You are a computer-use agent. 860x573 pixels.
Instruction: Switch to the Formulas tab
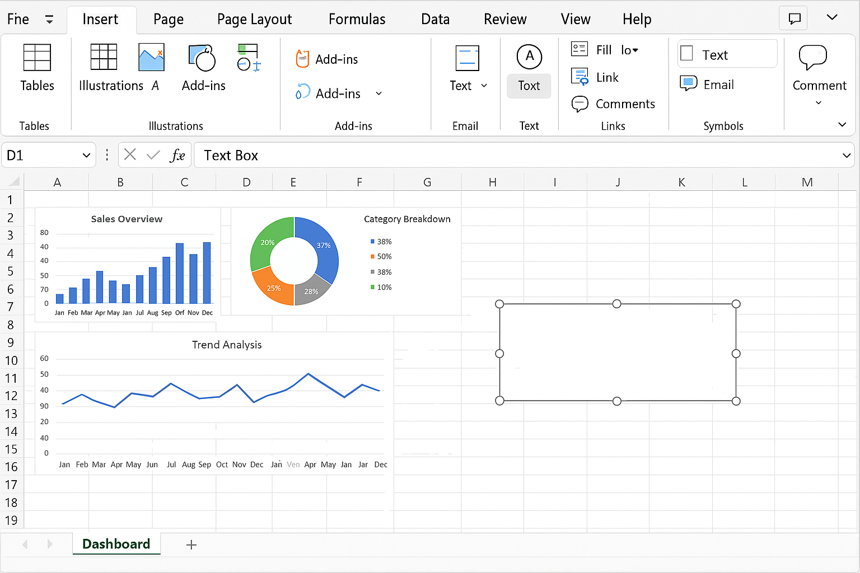[357, 19]
